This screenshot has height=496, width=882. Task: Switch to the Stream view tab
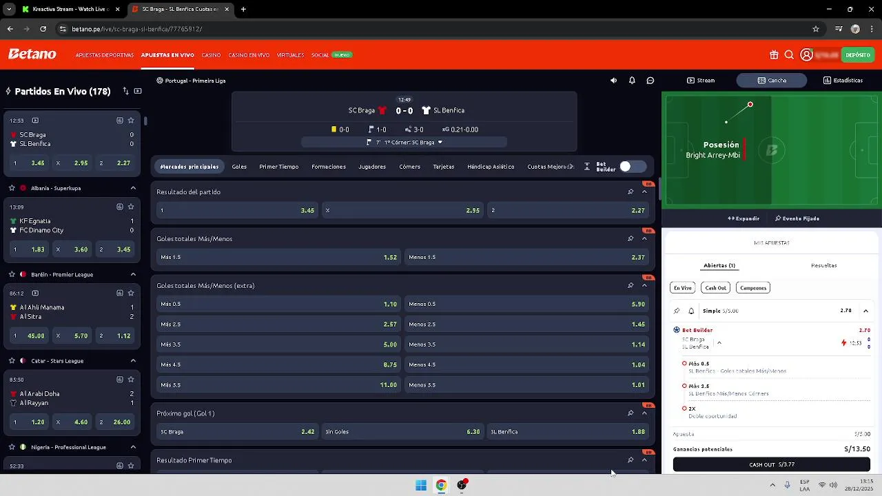click(x=701, y=81)
